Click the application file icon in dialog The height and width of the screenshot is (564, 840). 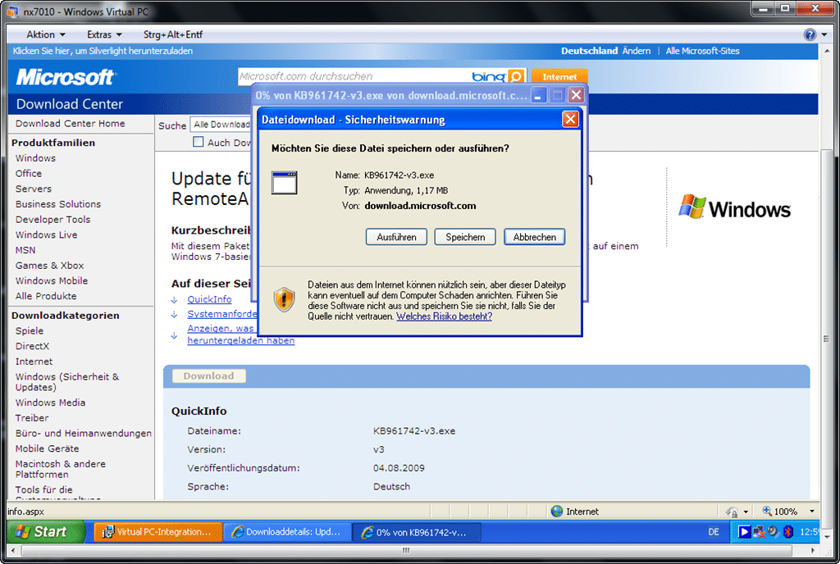284,183
